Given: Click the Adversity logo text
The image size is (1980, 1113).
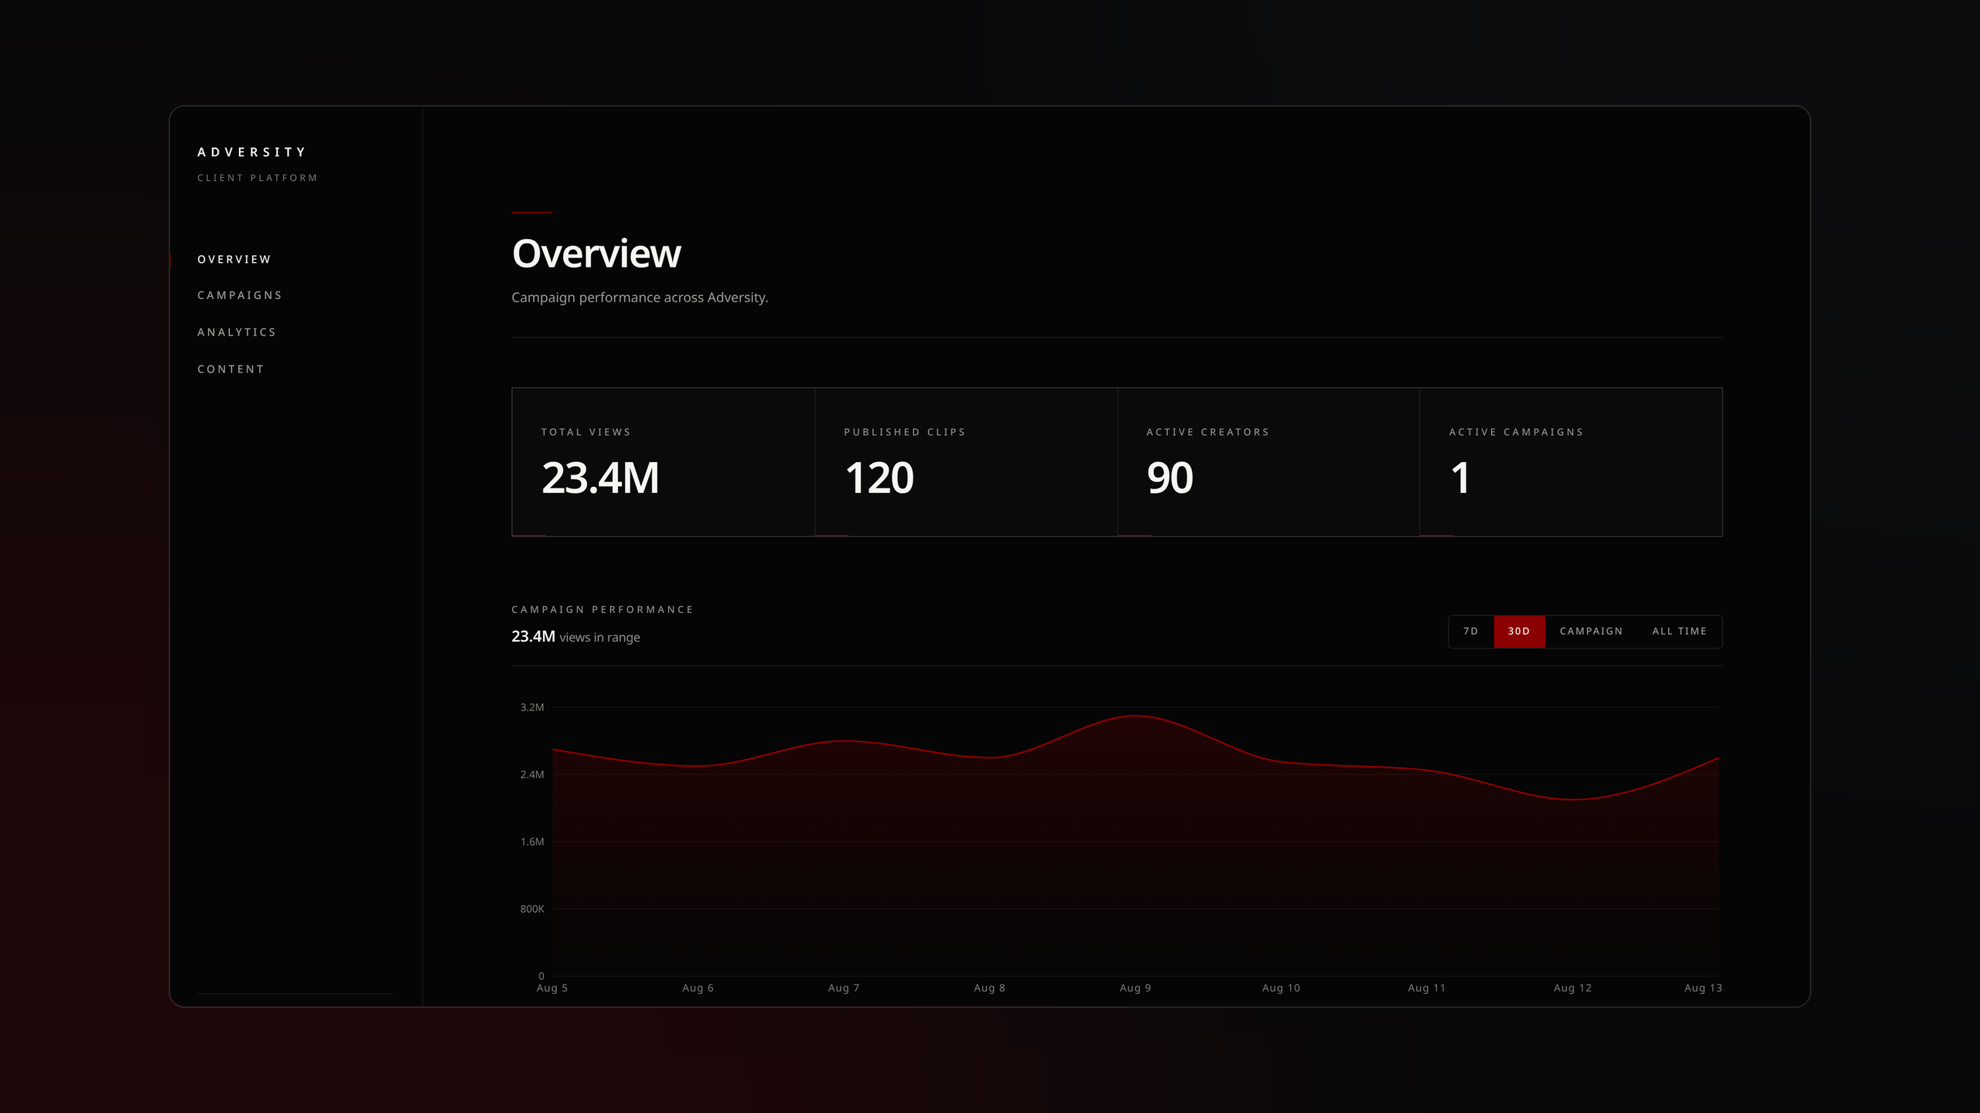Looking at the screenshot, I should tap(252, 152).
